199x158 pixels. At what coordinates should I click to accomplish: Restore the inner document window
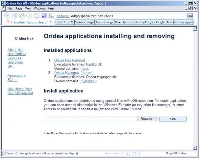(190, 9)
